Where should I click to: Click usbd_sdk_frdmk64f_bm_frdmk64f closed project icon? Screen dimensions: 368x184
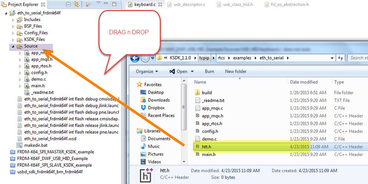[13, 172]
